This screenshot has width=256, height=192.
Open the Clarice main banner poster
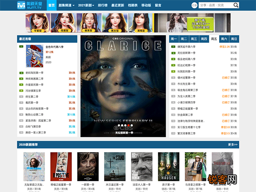[x=123, y=86]
